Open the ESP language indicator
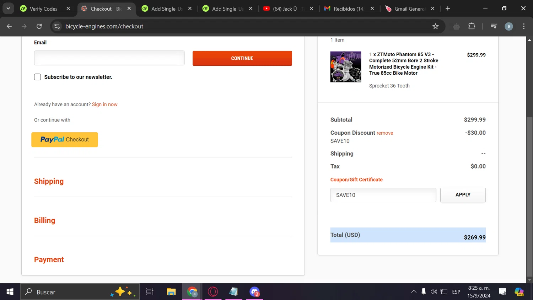This screenshot has height=300, width=533. coord(456,292)
